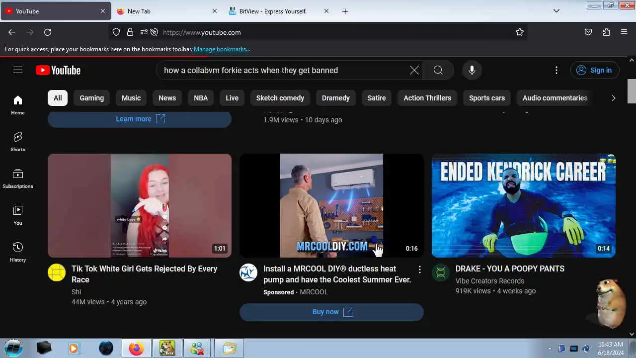Click the Firefox taskbar icon
The image size is (636, 358).
136,348
